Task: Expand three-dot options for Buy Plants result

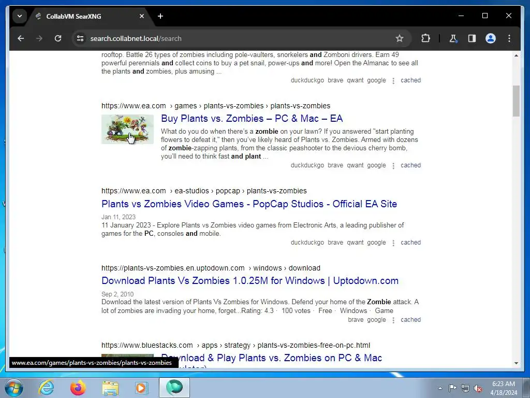Action: click(x=393, y=165)
